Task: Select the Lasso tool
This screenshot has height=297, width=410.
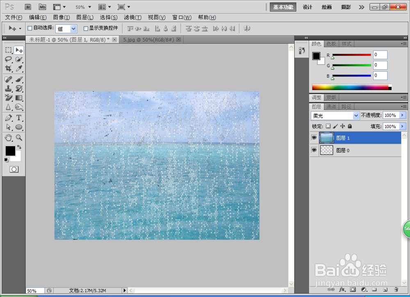Action: coord(8,59)
